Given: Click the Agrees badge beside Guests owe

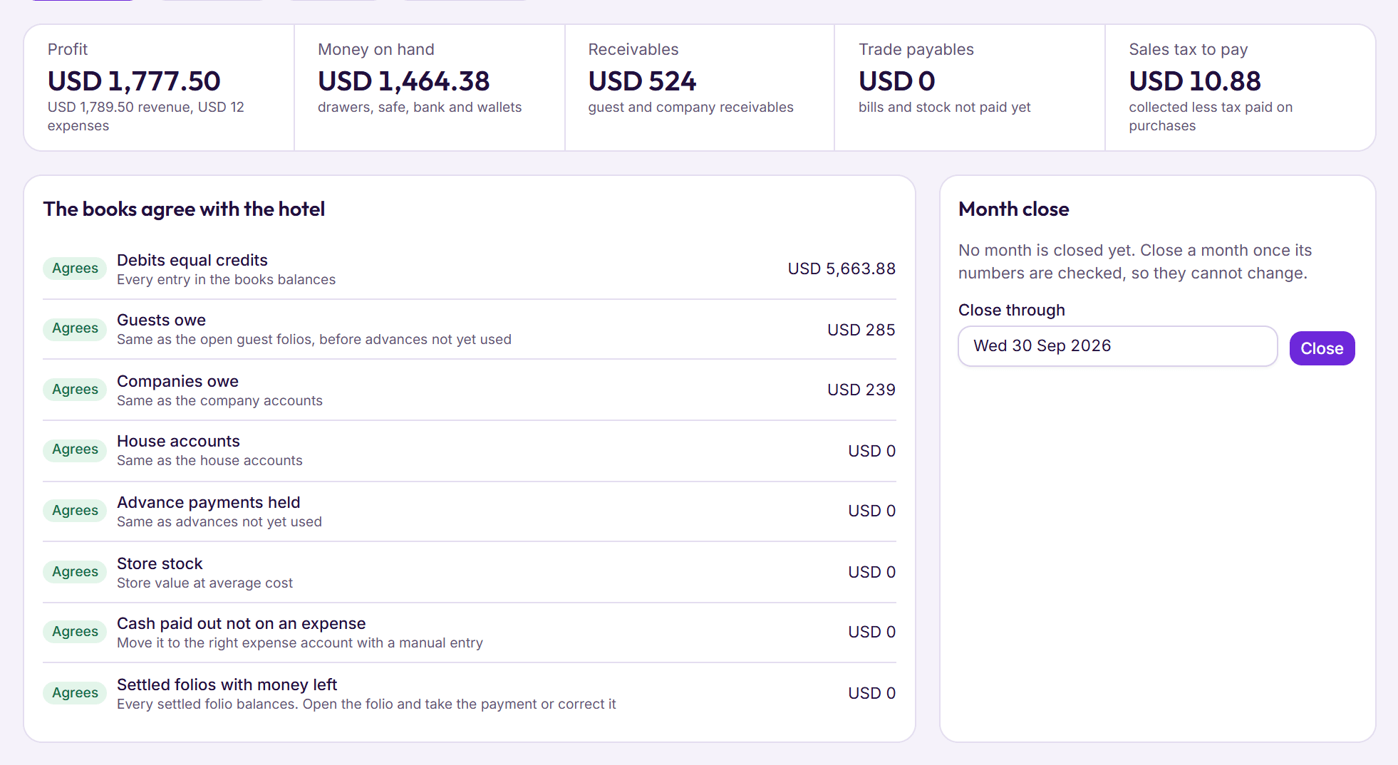Looking at the screenshot, I should pyautogui.click(x=75, y=328).
